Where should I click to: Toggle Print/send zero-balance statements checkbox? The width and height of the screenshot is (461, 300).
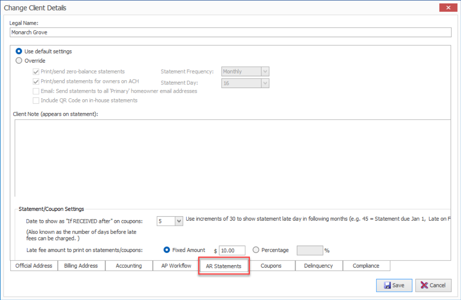click(36, 72)
